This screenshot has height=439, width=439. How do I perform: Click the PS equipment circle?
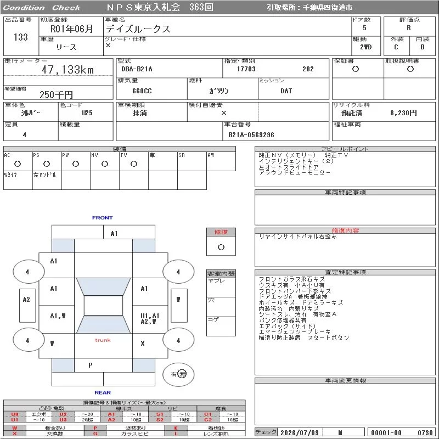tap(47, 164)
